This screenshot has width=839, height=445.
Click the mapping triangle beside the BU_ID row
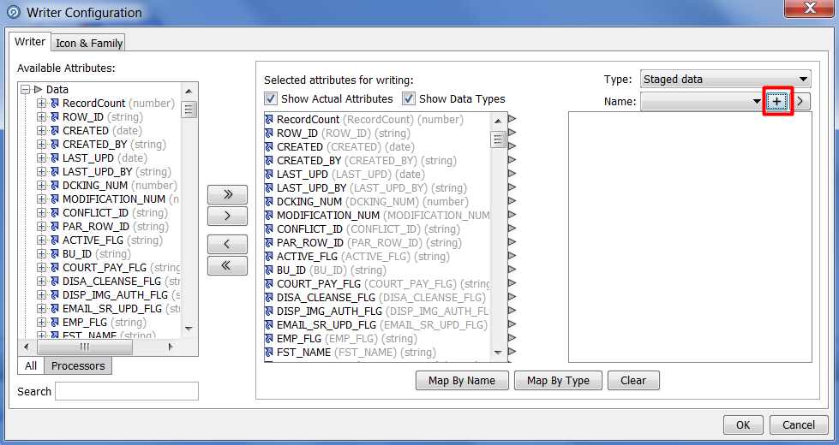[512, 270]
